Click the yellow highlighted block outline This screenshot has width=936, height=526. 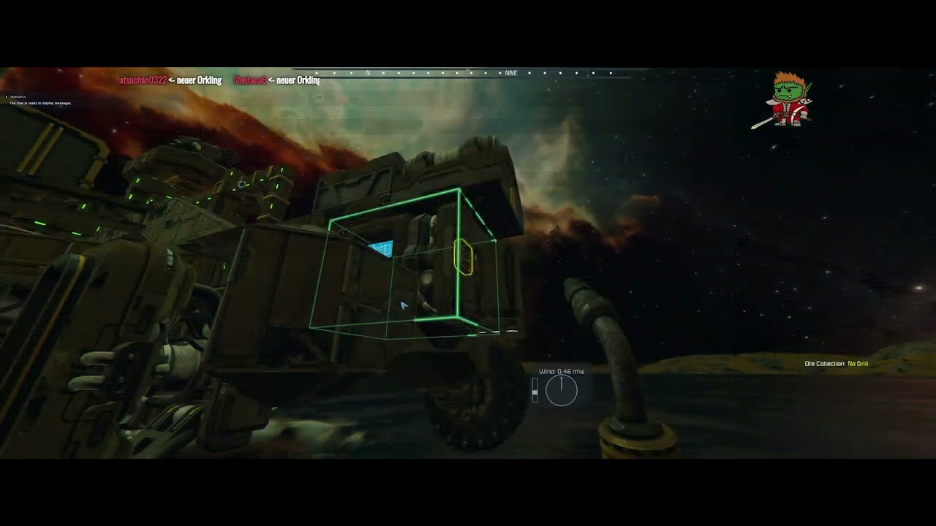(x=464, y=257)
